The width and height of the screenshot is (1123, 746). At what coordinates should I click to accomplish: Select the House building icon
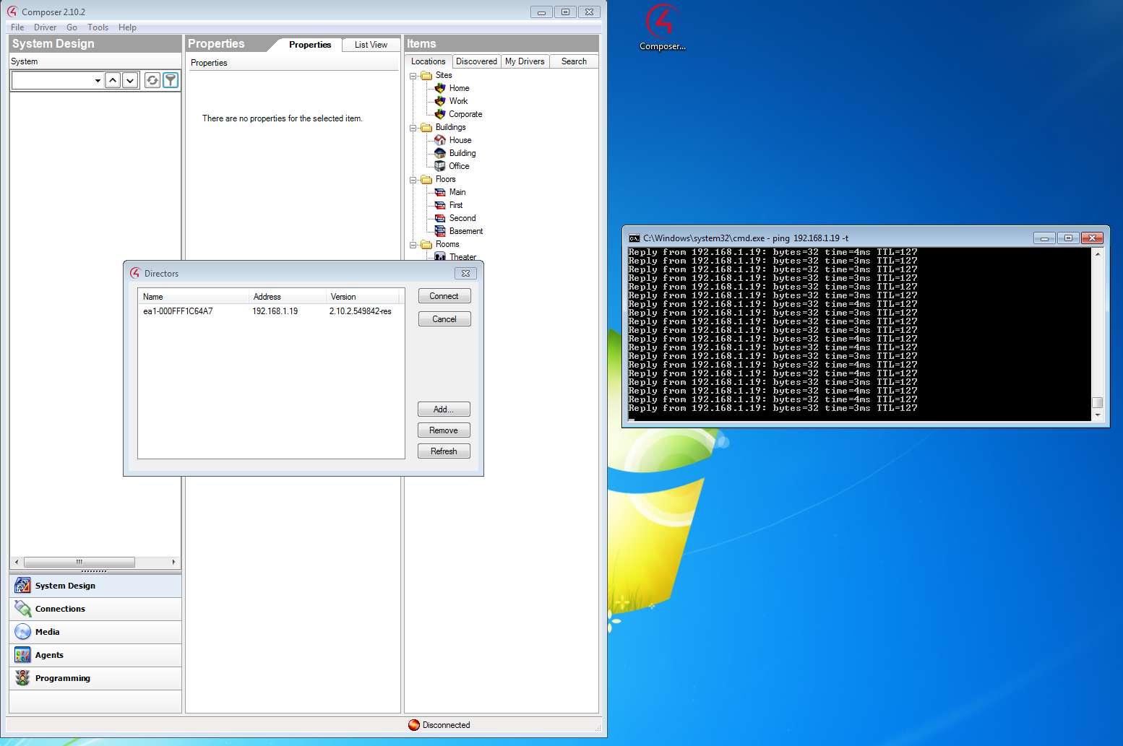tap(439, 140)
